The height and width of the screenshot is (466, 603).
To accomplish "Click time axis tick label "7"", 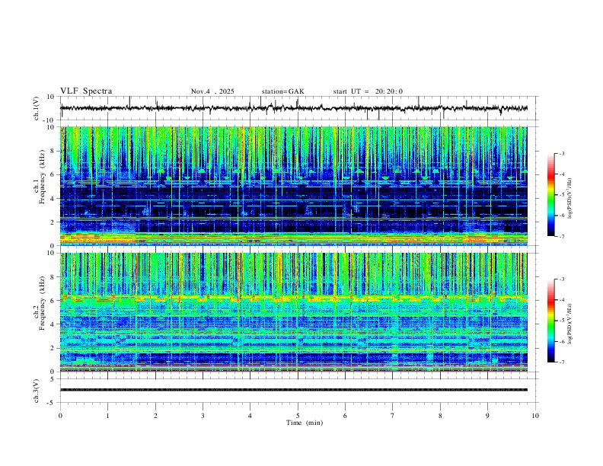I will click(393, 416).
